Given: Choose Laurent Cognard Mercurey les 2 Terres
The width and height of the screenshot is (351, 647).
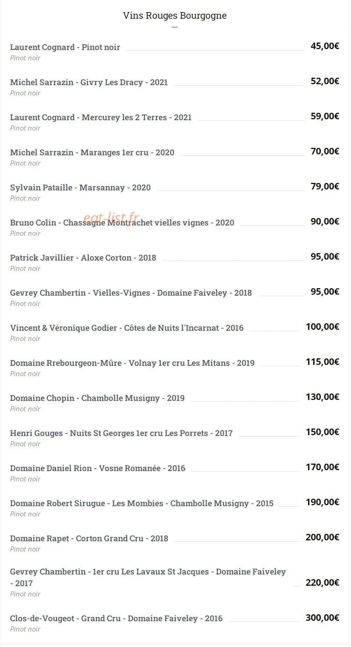Looking at the screenshot, I should tap(101, 117).
